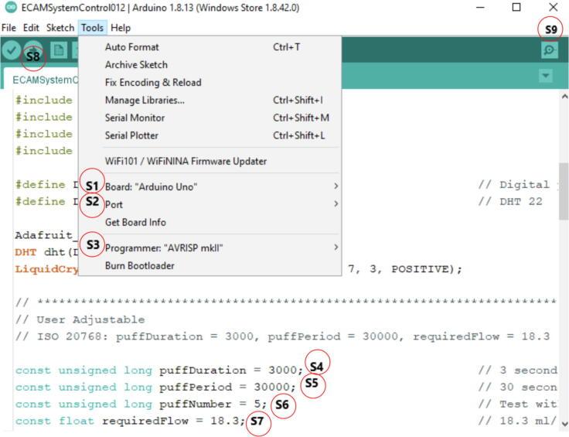569x437 pixels.
Task: Open the Help menu
Action: click(121, 28)
